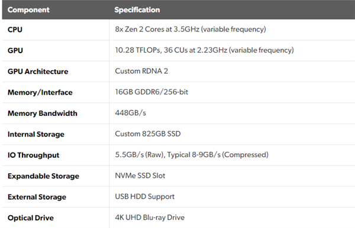Click the 'Custom RDNA 2' value
The height and width of the screenshot is (228, 355).
(x=141, y=71)
